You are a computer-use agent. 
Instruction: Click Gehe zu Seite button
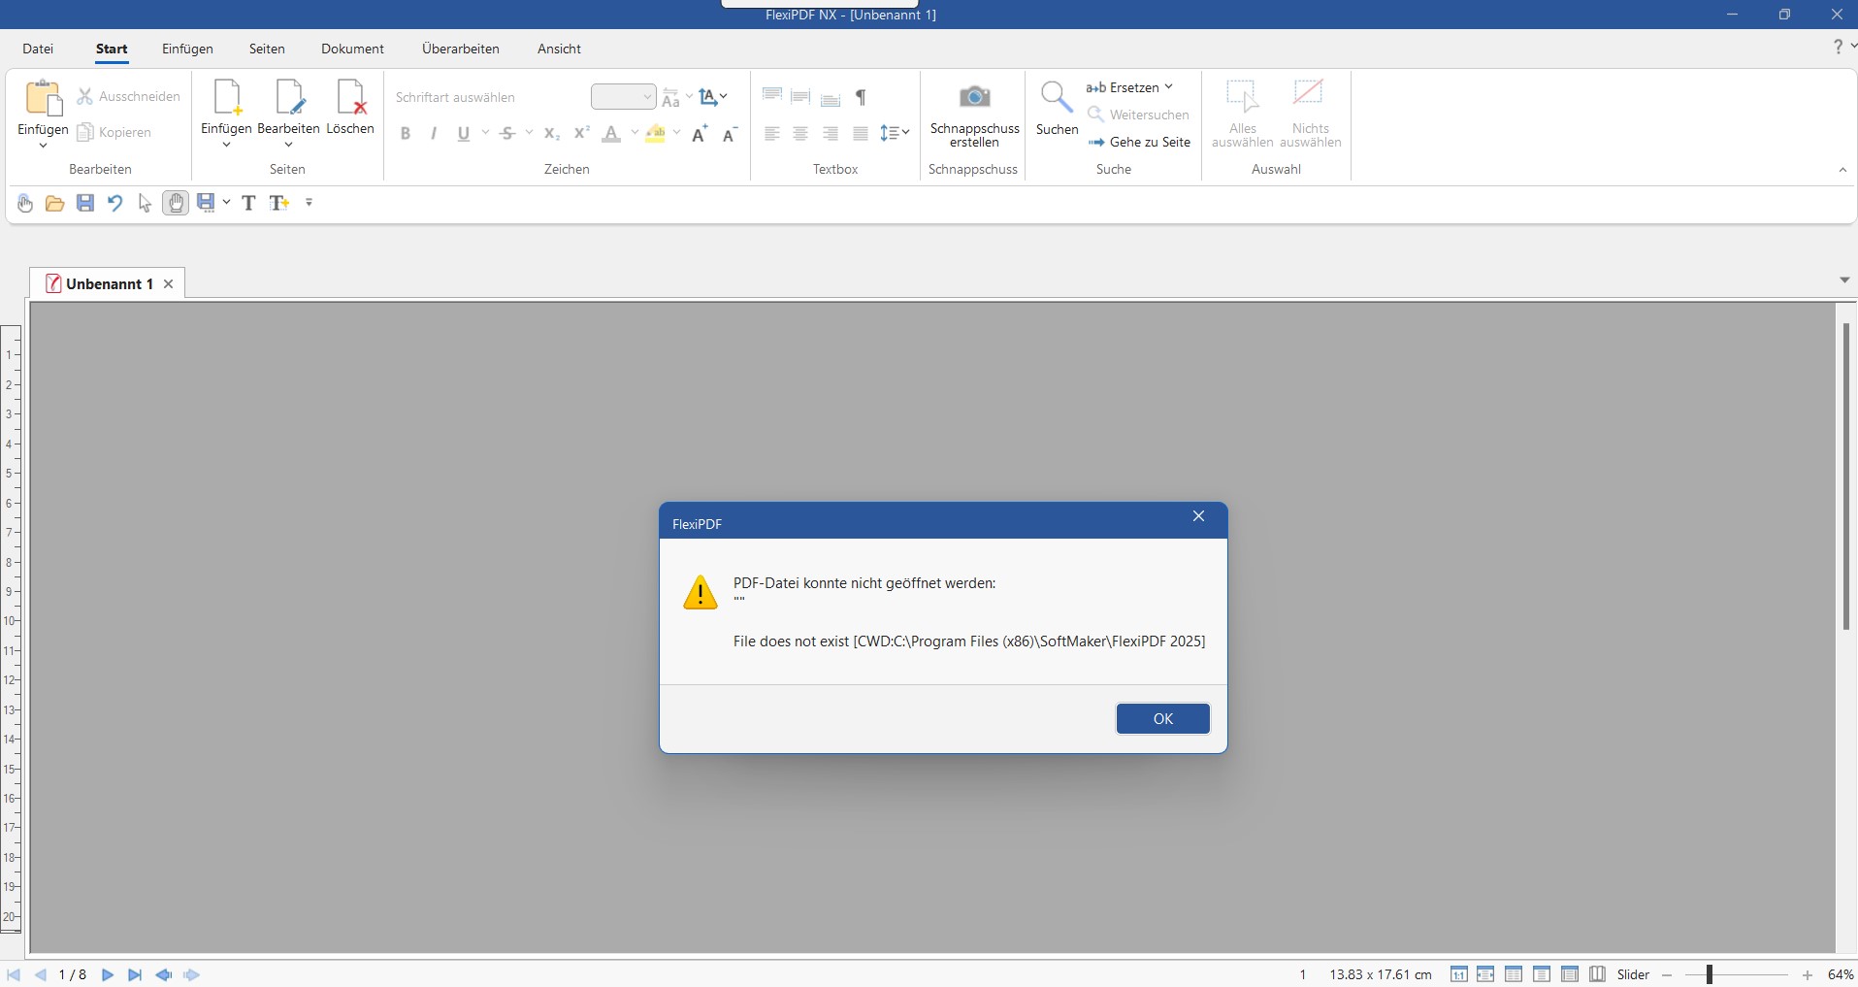coord(1139,142)
